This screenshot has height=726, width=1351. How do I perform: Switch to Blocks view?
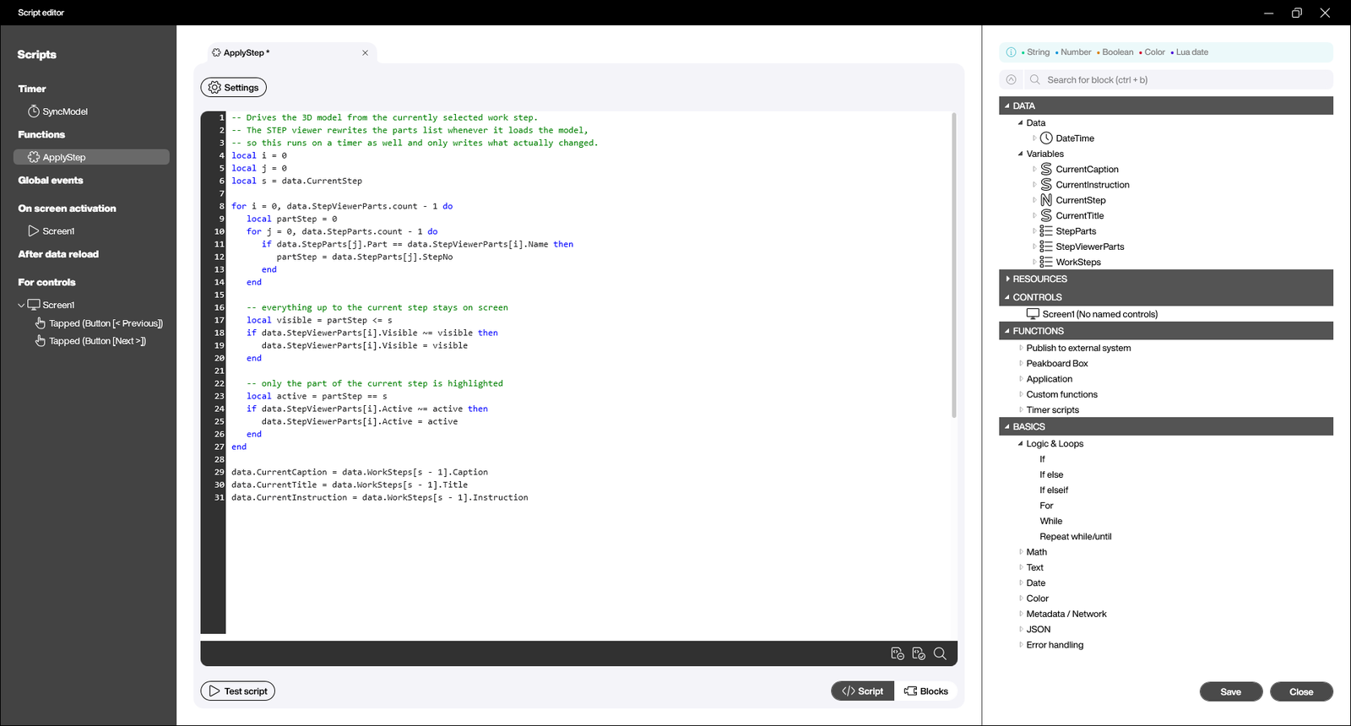[x=926, y=691]
